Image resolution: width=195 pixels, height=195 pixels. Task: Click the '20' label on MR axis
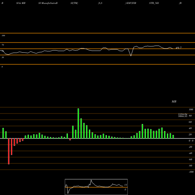click(x=190, y=135)
